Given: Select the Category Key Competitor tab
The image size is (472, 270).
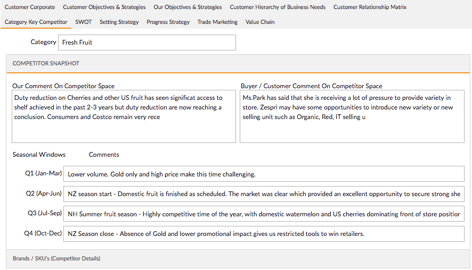Looking at the screenshot, I should click(x=36, y=22).
